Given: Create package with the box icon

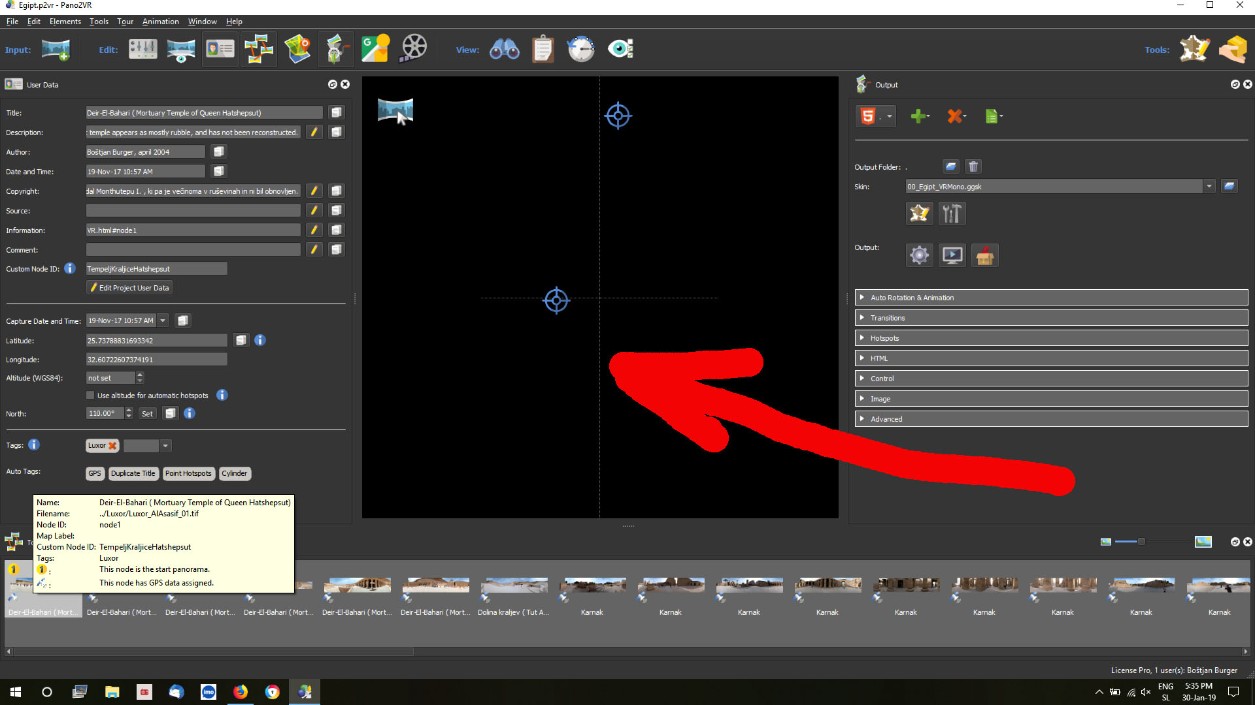Looking at the screenshot, I should click(984, 255).
